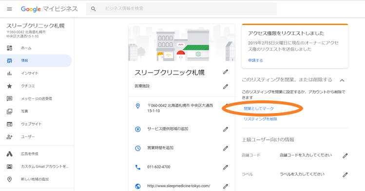Image resolution: width=365 pixels, height=191 pixels.
Task: Click the Gmail envelope icon
Action: 10,167
